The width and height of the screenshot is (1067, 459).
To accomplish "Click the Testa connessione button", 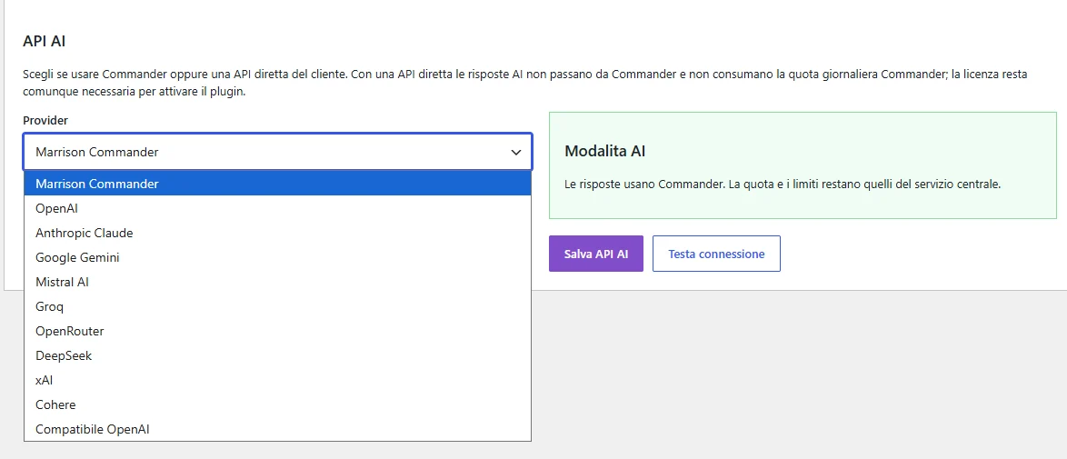I will (x=716, y=254).
